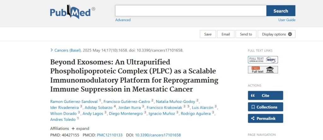Expand the Cancers (Basel) journal chevron
323x140 pixels.
tap(51, 50)
